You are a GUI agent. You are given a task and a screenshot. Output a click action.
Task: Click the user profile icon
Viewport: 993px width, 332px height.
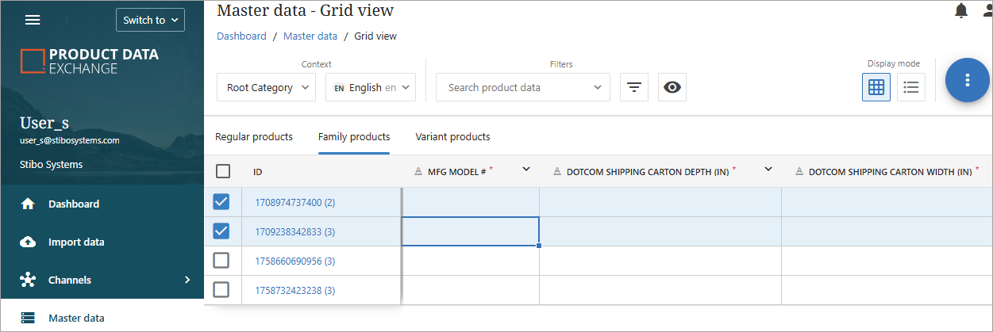[987, 10]
